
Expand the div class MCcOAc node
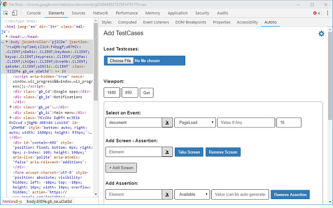[10, 118]
